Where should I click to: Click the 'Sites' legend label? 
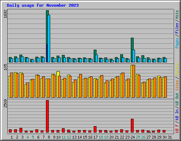pyautogui.click(x=177, y=85)
